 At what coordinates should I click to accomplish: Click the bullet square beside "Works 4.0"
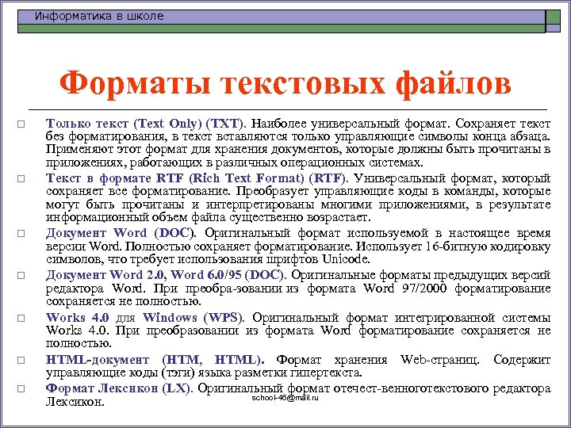point(21,318)
